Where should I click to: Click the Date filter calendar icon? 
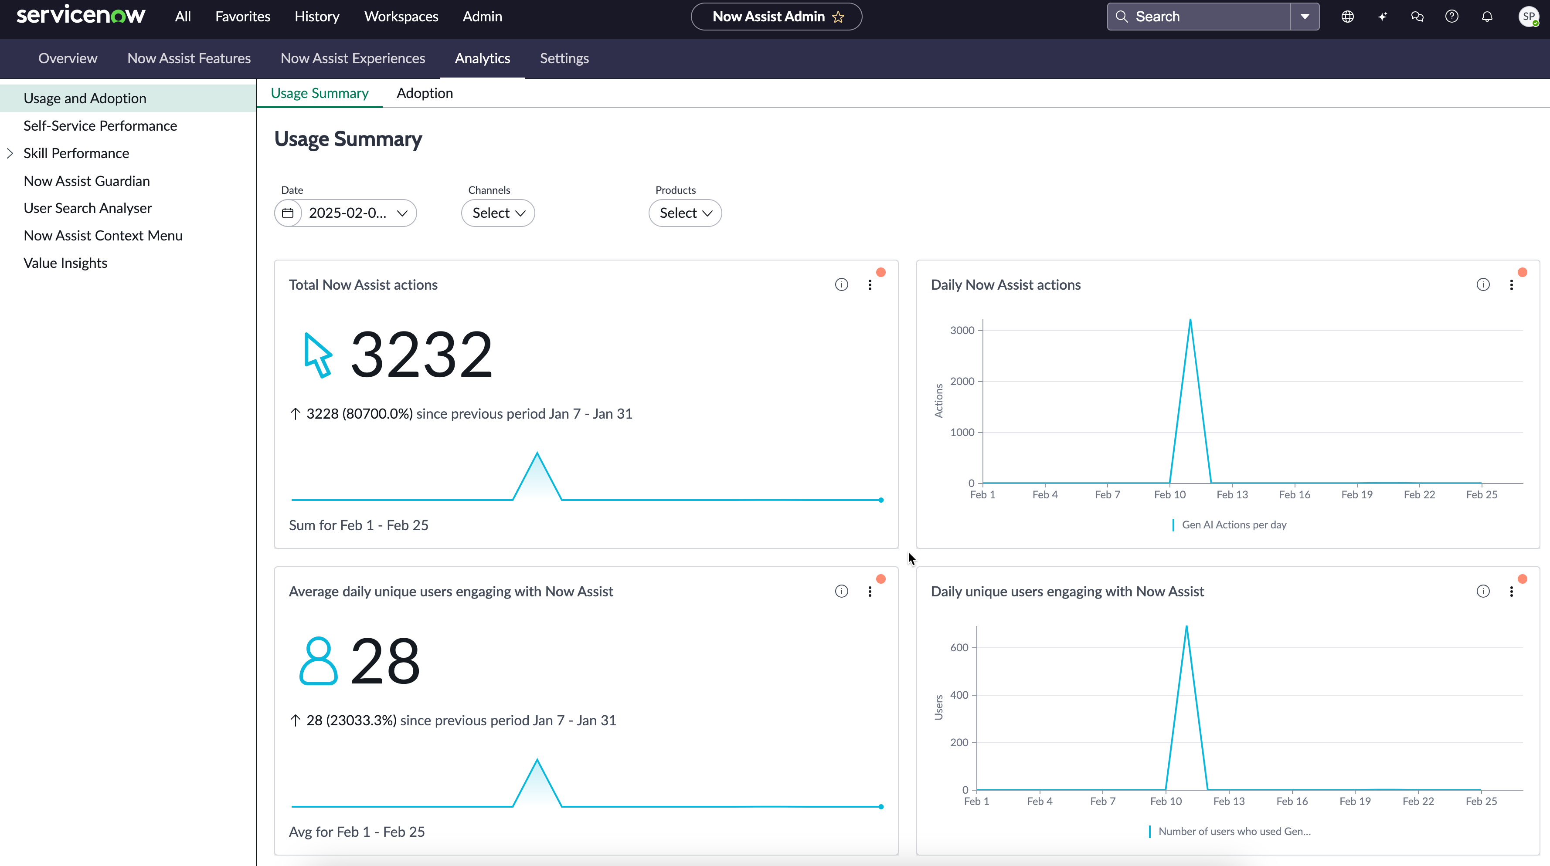click(x=288, y=213)
